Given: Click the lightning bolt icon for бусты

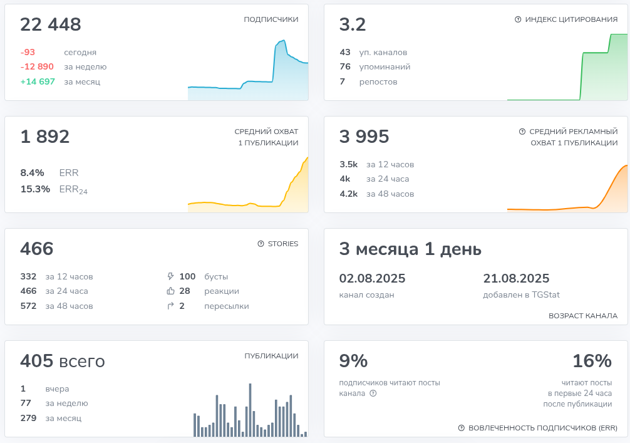Looking at the screenshot, I should [170, 276].
